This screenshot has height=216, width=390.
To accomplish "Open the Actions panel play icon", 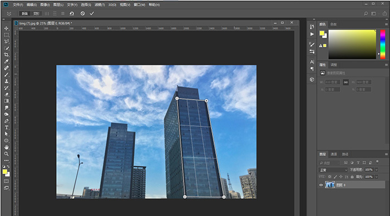I will (312, 34).
